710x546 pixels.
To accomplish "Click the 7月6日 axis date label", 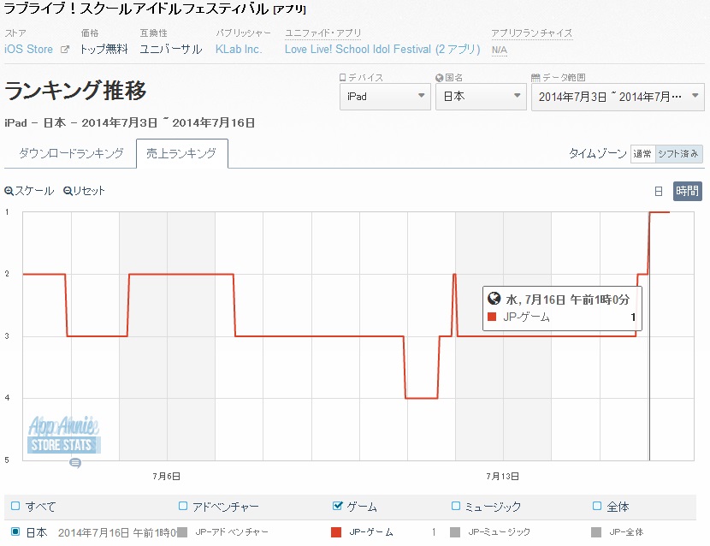I will click(x=167, y=476).
